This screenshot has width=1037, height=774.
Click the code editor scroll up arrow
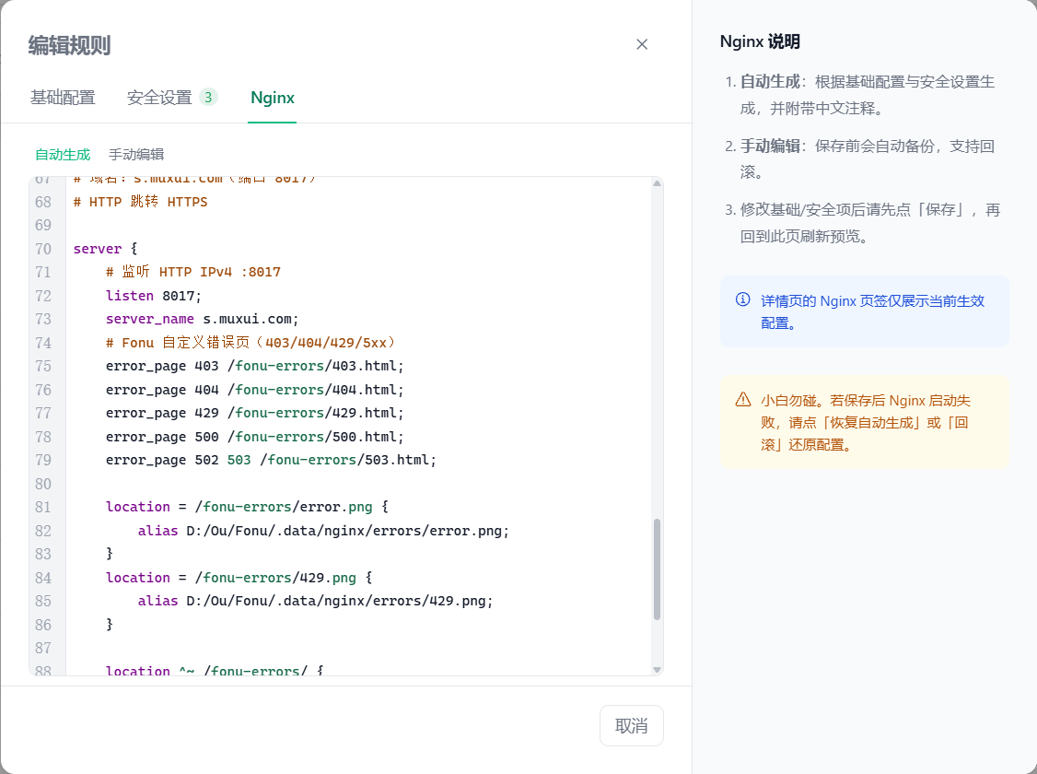(657, 183)
